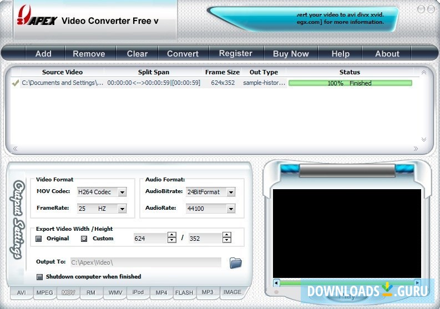Image resolution: width=440 pixels, height=309 pixels.
Task: Open the IMAGE format tab
Action: [x=232, y=292]
